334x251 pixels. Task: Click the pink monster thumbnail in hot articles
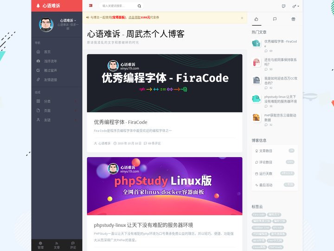point(256,62)
